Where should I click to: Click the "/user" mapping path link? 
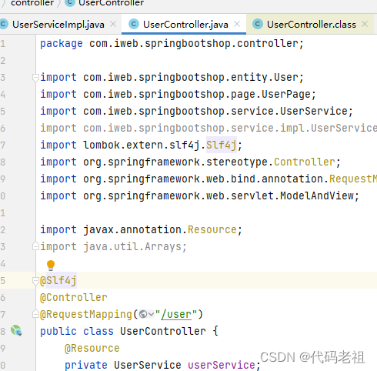176,315
